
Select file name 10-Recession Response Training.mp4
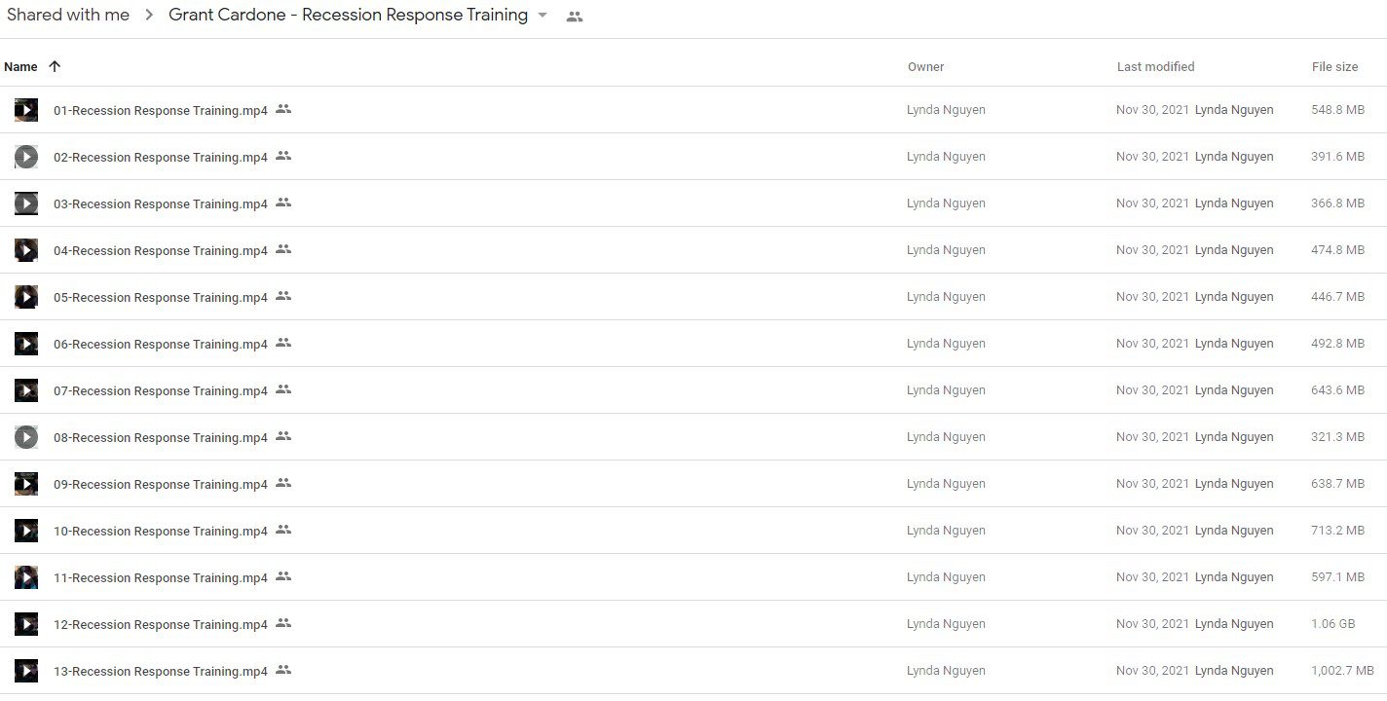click(161, 532)
